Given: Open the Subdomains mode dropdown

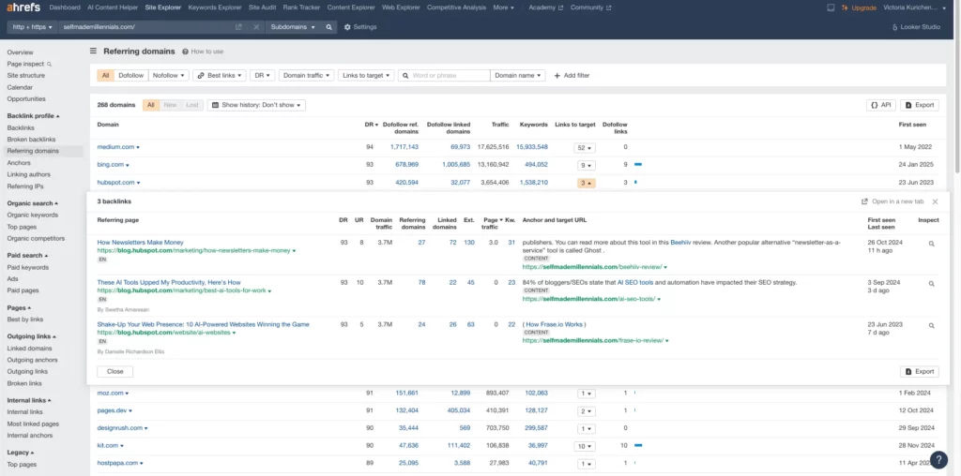Looking at the screenshot, I should 293,27.
